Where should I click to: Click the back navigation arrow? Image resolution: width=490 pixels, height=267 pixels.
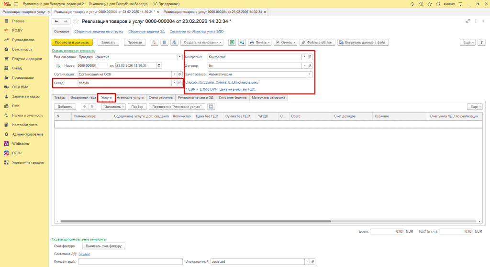(x=56, y=21)
